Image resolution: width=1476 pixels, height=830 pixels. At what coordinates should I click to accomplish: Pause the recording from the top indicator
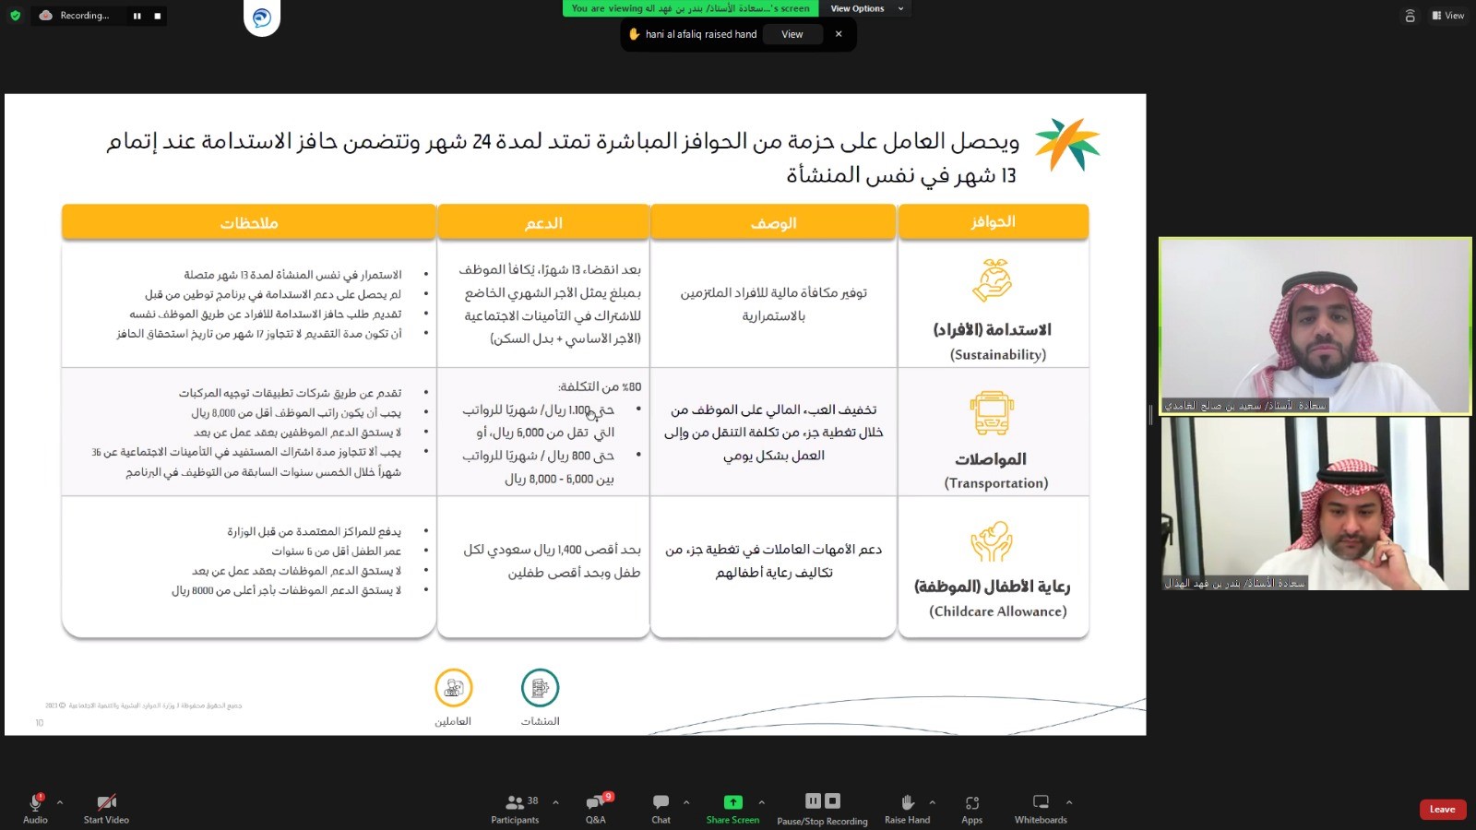pos(137,16)
